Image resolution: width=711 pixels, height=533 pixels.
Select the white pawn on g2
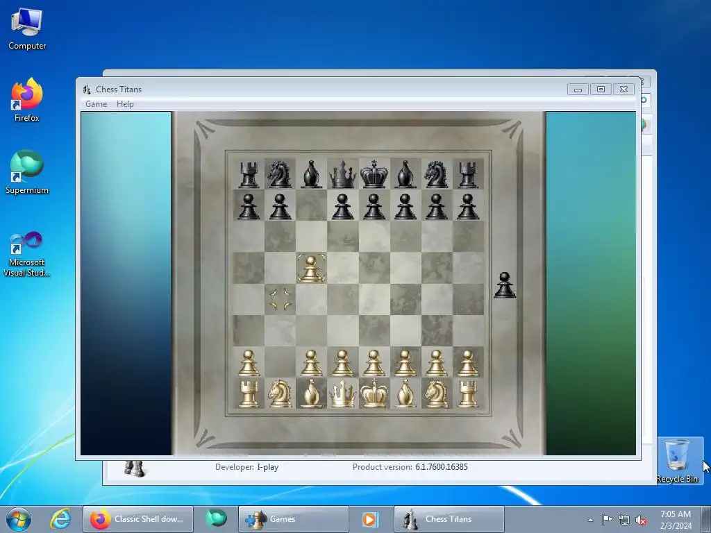point(436,363)
